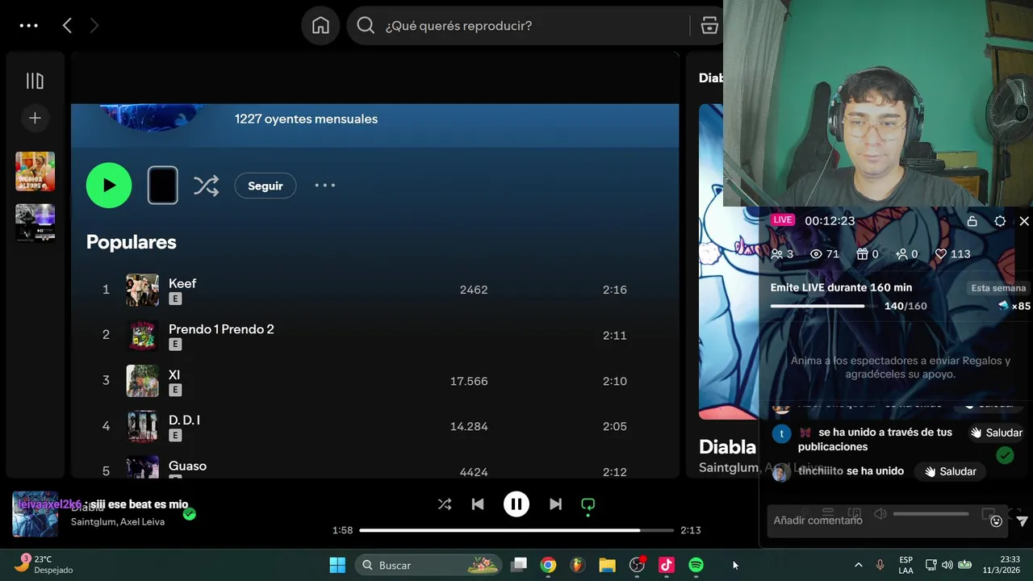Click the LIVE duration goal progress bar
This screenshot has width=1033, height=581.
(x=826, y=307)
